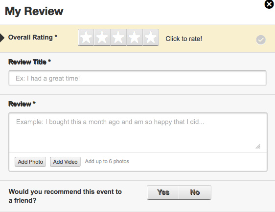Give a four star rating
This screenshot has width=275, height=212.
click(x=135, y=37)
